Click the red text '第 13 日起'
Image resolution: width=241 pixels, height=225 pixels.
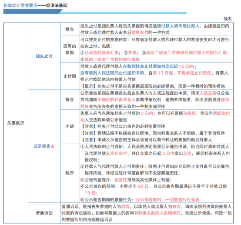pos(163,73)
